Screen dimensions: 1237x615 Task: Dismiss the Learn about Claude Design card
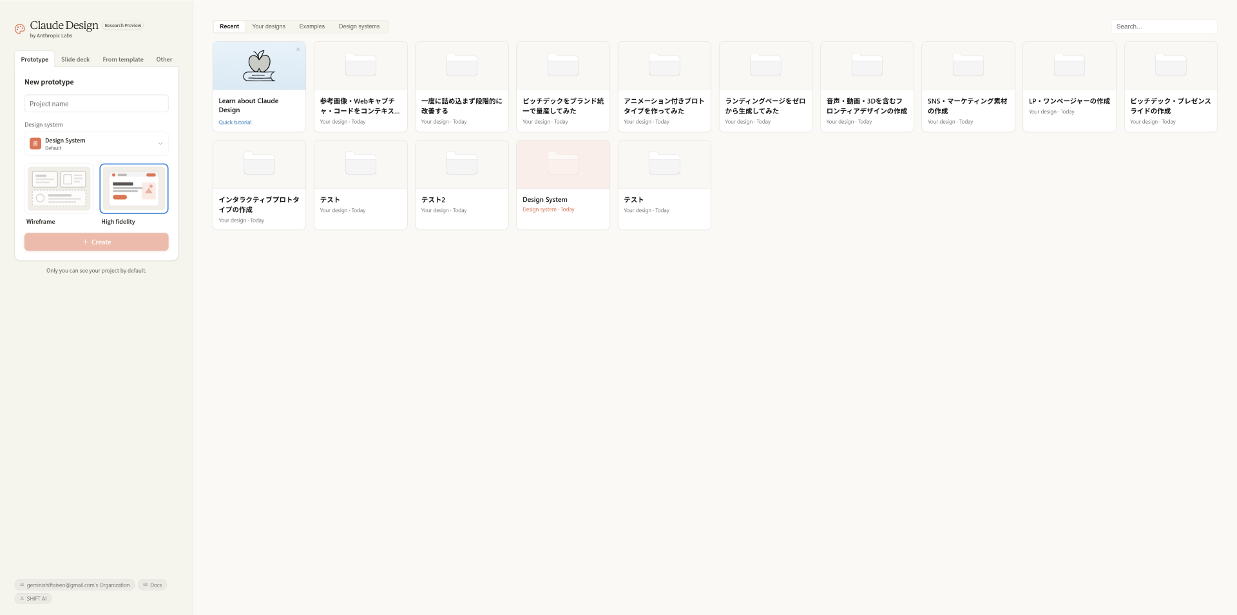tap(298, 50)
